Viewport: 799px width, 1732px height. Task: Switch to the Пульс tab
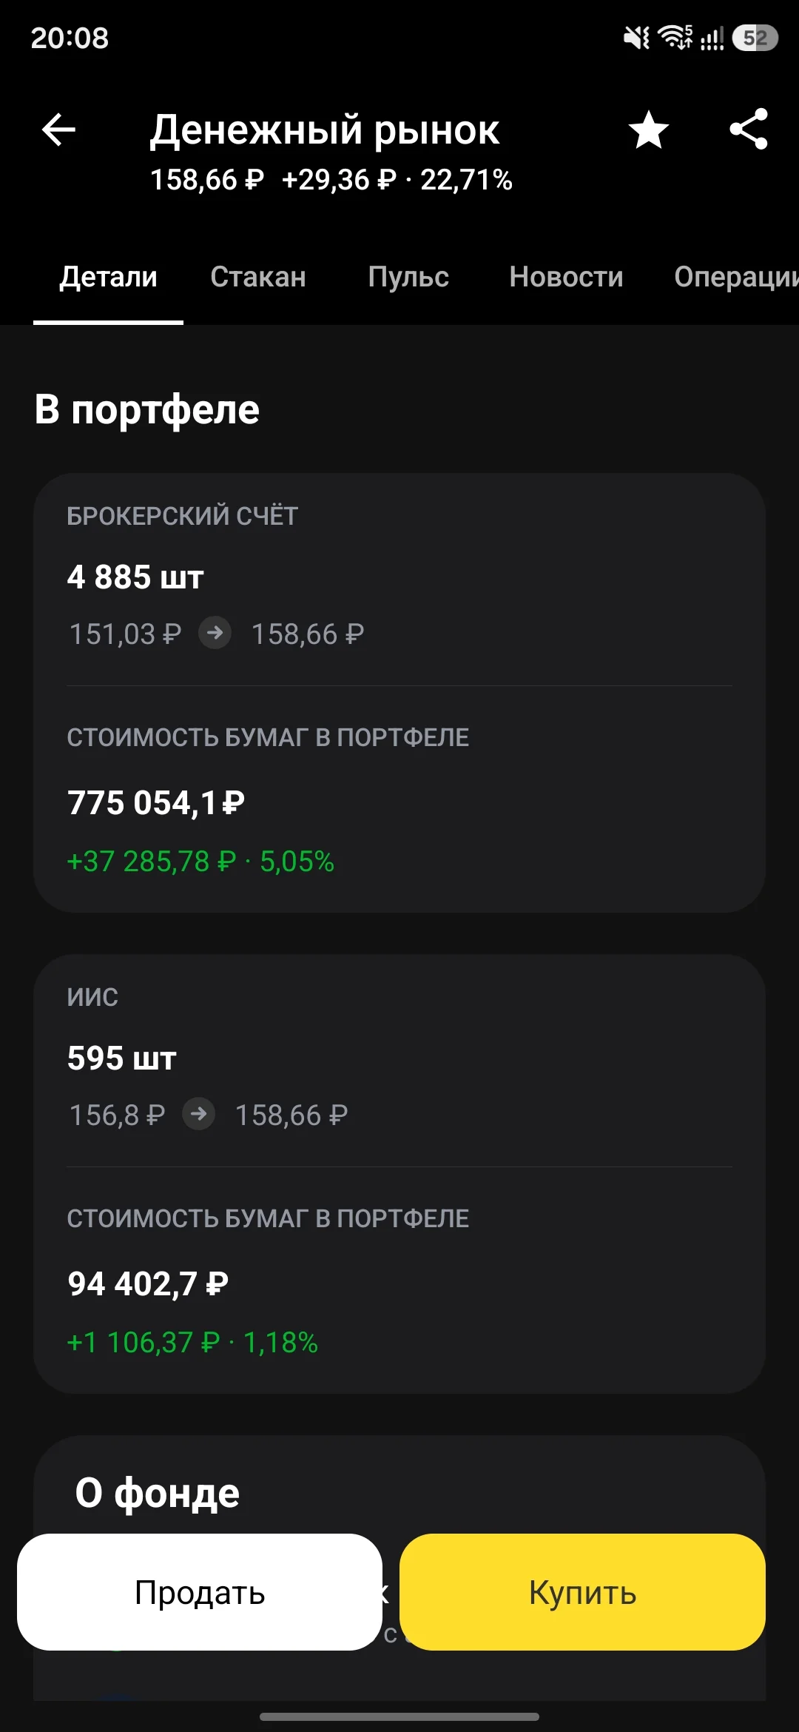(408, 277)
